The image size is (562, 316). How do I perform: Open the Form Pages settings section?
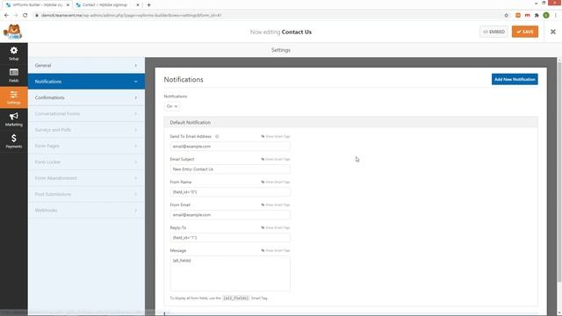(86, 146)
